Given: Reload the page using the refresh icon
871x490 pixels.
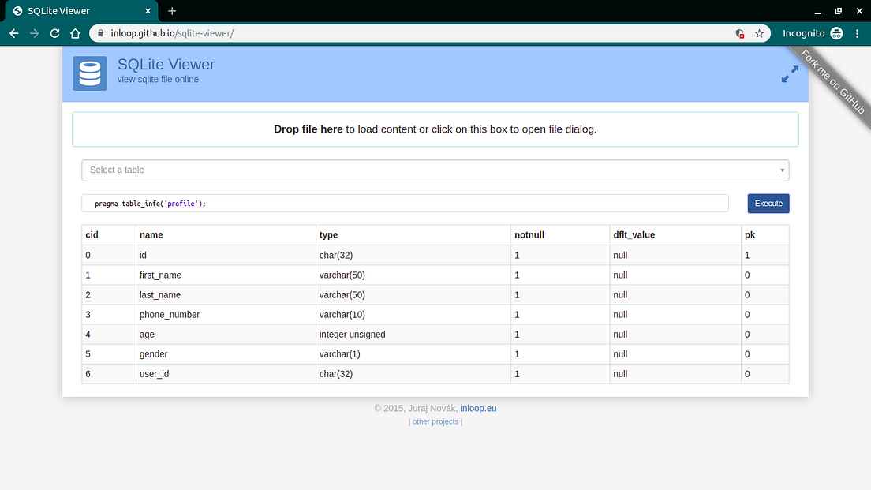Looking at the screenshot, I should [x=54, y=34].
